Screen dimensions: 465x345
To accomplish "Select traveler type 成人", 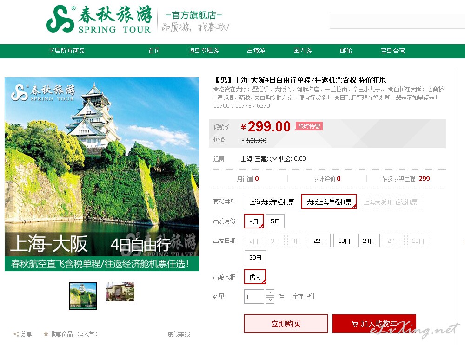I will [255, 277].
